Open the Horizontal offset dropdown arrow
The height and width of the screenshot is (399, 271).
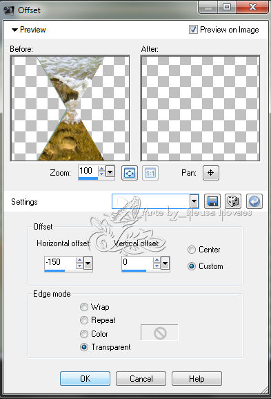click(x=88, y=263)
